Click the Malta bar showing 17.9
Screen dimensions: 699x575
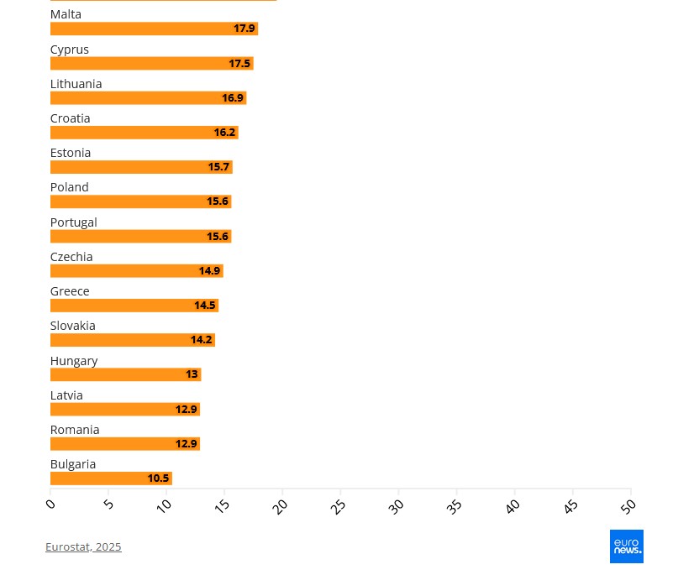click(x=154, y=29)
